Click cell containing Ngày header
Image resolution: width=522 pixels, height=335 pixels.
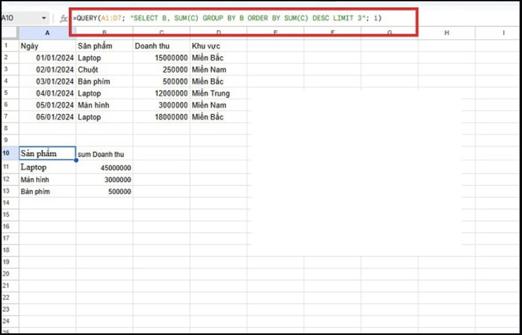[x=47, y=46]
